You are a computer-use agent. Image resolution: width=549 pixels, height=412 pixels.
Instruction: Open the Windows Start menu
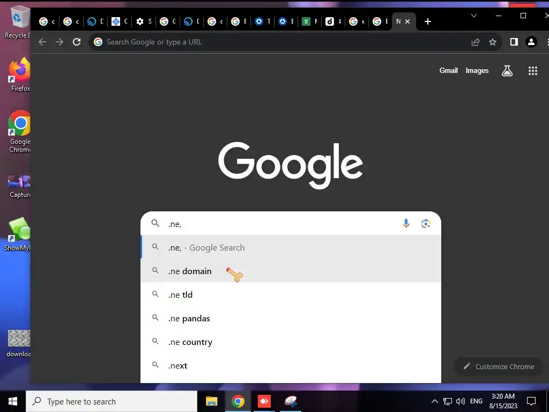13,401
